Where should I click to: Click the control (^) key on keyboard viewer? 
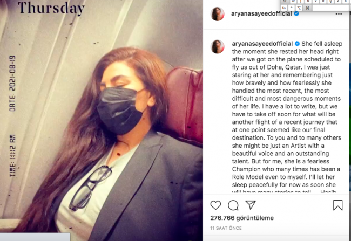[292, 8]
